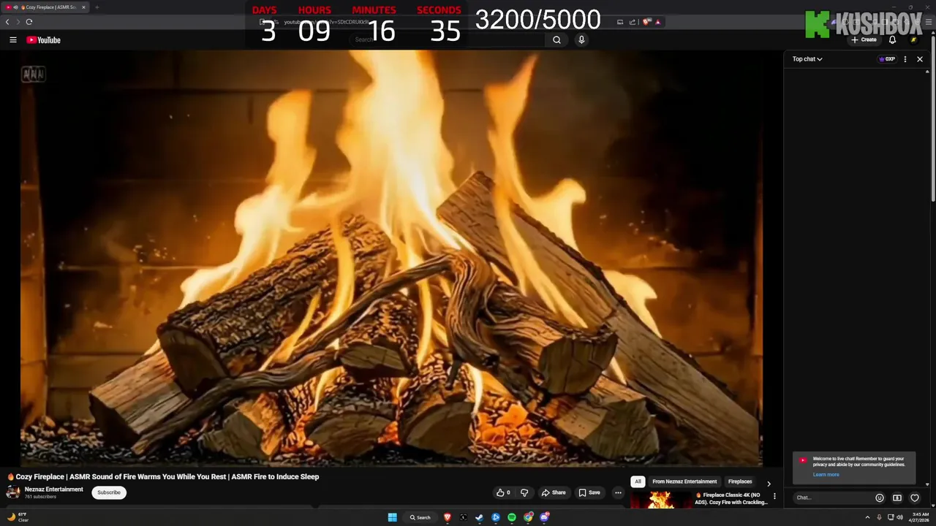Image resolution: width=936 pixels, height=526 pixels.
Task: Expand the Top chat dropdown
Action: click(807, 59)
